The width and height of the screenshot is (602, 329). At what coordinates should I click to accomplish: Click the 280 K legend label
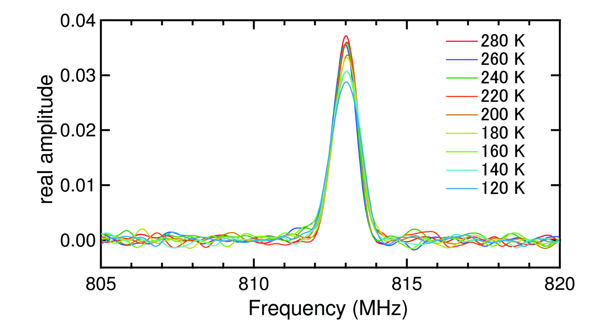(x=502, y=41)
